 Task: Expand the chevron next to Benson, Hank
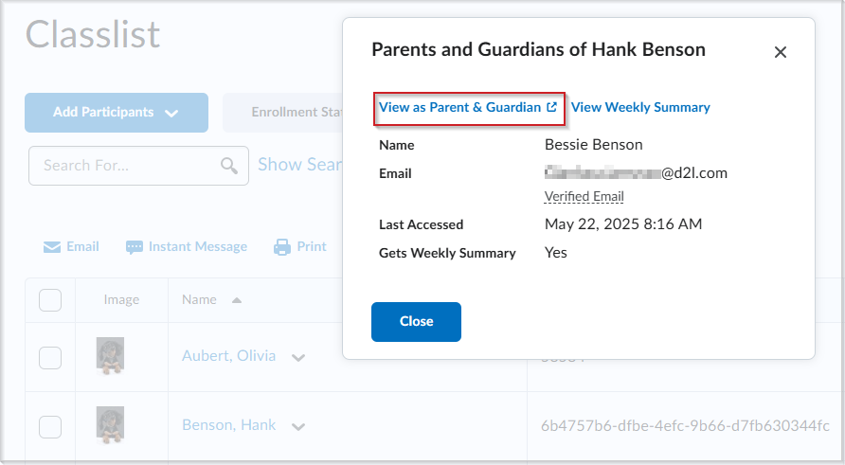click(x=298, y=427)
